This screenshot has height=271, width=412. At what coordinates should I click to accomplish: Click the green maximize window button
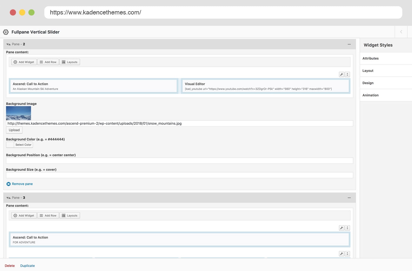[31, 12]
